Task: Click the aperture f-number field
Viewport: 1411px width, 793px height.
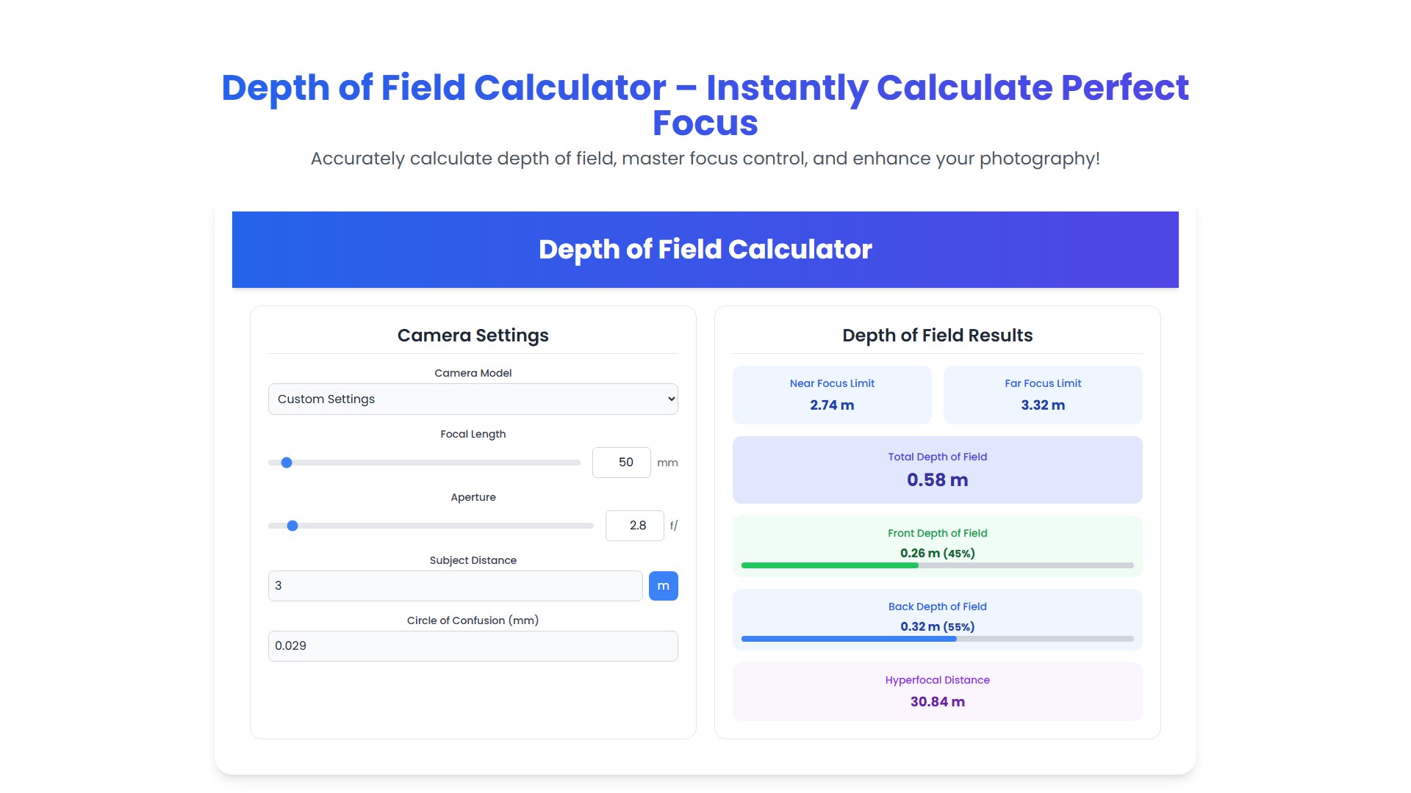Action: coord(634,526)
